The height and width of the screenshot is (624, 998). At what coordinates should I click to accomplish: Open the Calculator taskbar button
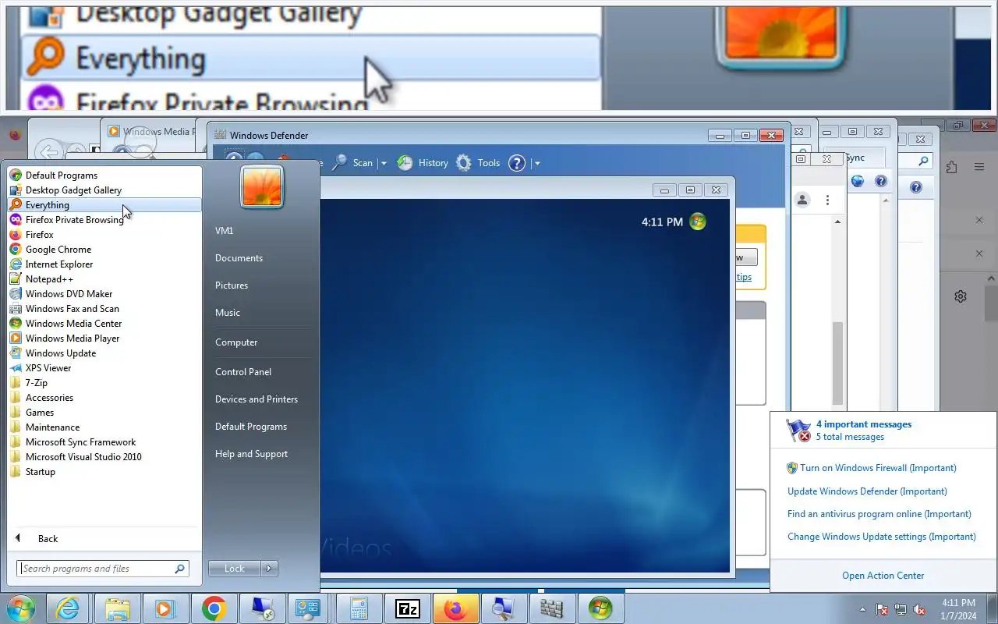tap(359, 608)
